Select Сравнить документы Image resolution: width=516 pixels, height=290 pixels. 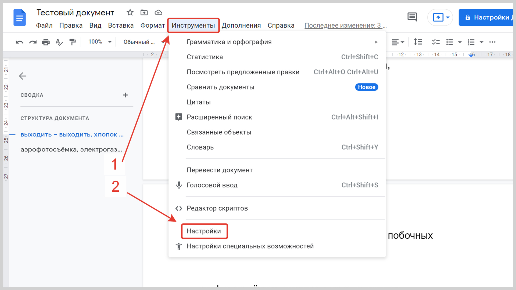pyautogui.click(x=277, y=87)
